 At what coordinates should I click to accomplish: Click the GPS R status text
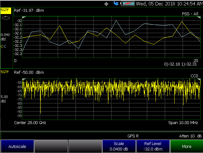[x=133, y=136]
